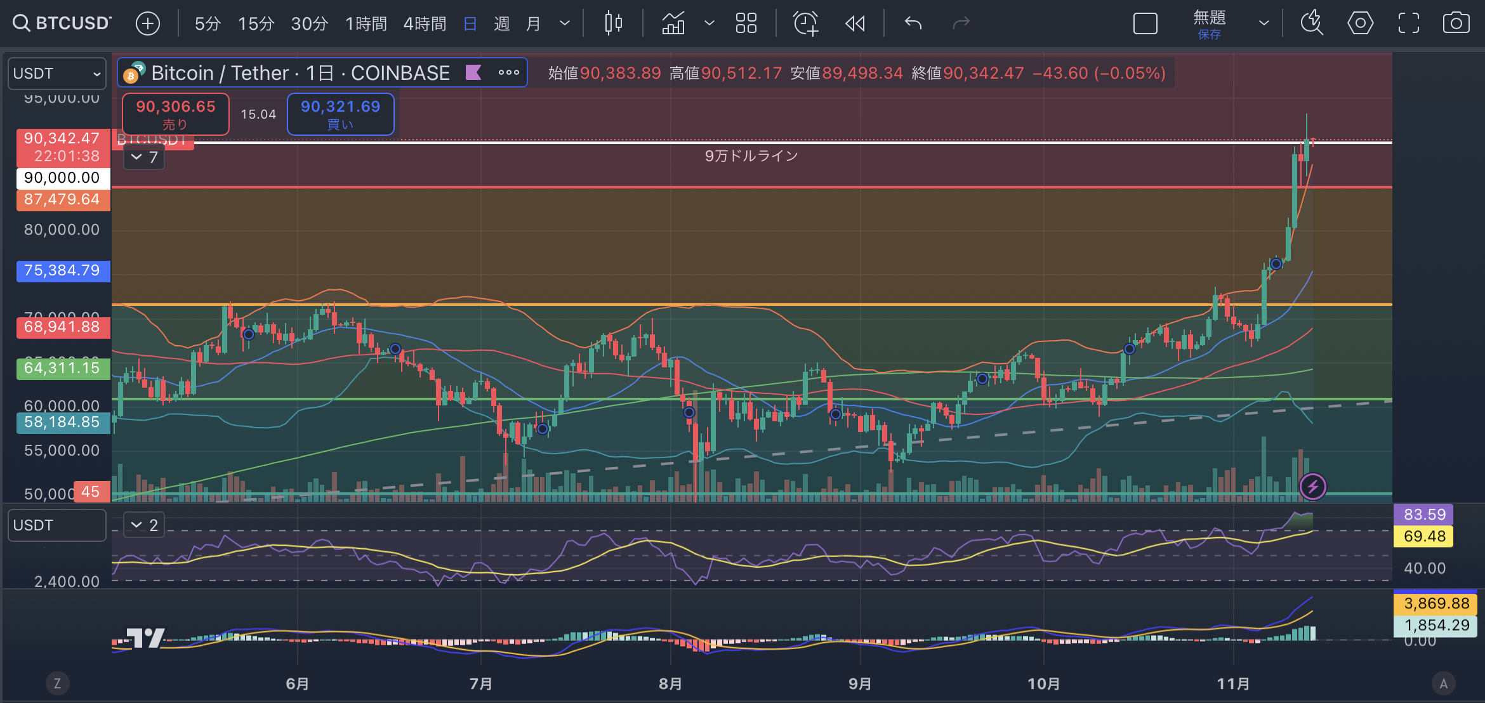Image resolution: width=1485 pixels, height=703 pixels.
Task: Click current price label 90,342.47
Action: pos(62,147)
